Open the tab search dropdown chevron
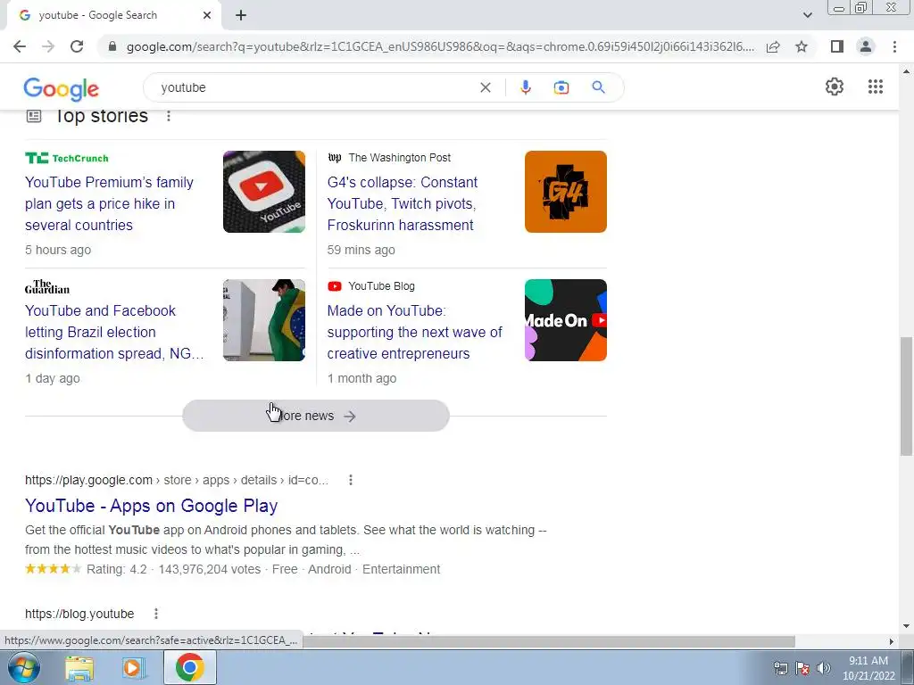Image resolution: width=914 pixels, height=685 pixels. click(807, 15)
